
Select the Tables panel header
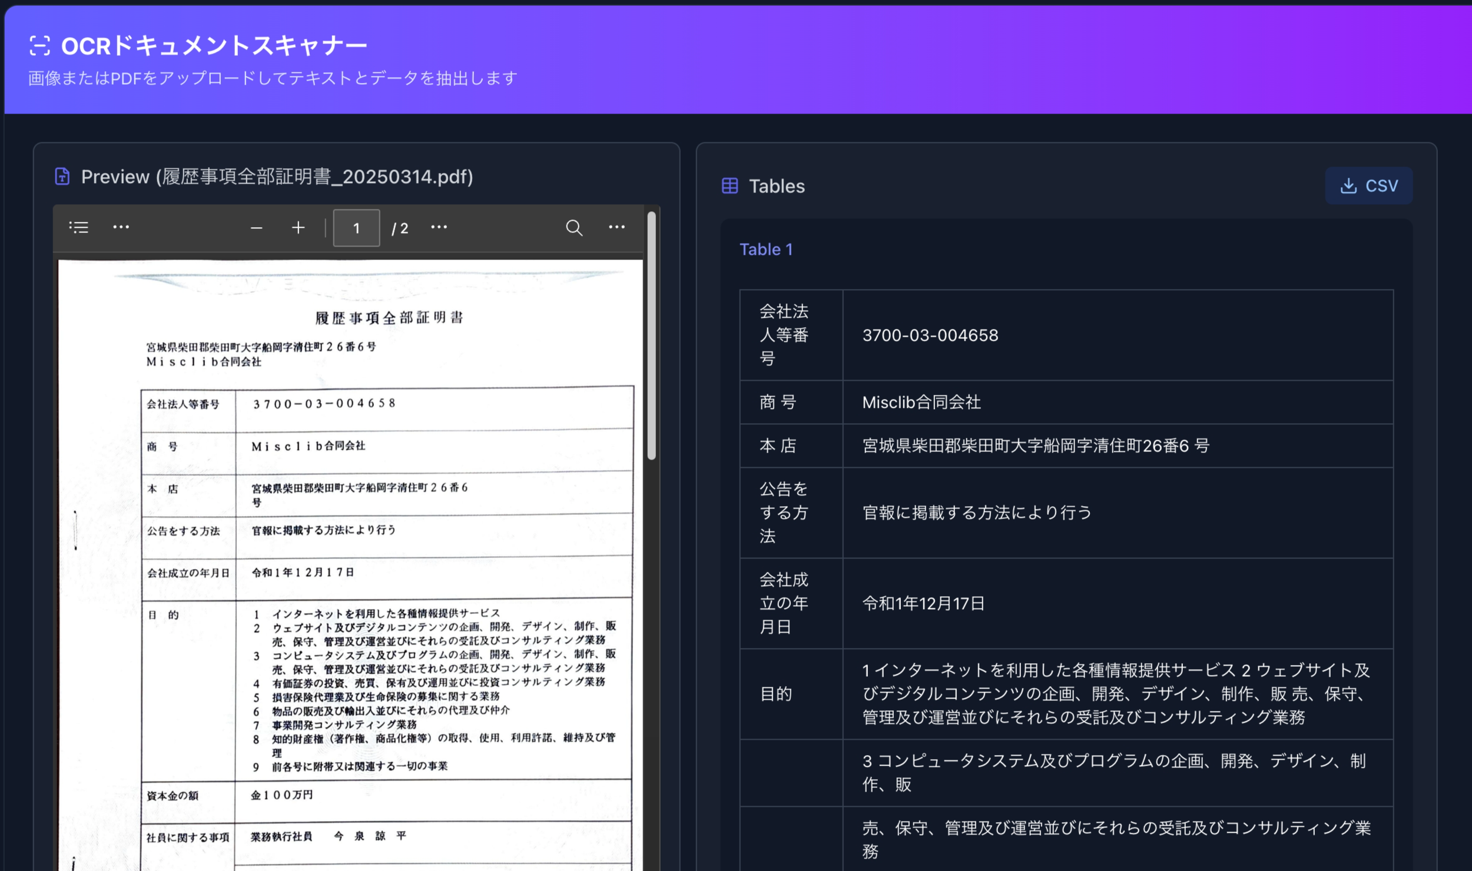[776, 186]
